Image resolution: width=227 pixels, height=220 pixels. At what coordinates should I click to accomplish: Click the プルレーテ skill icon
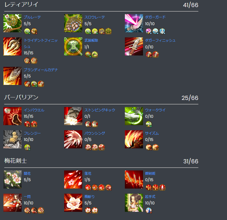tap(12, 23)
